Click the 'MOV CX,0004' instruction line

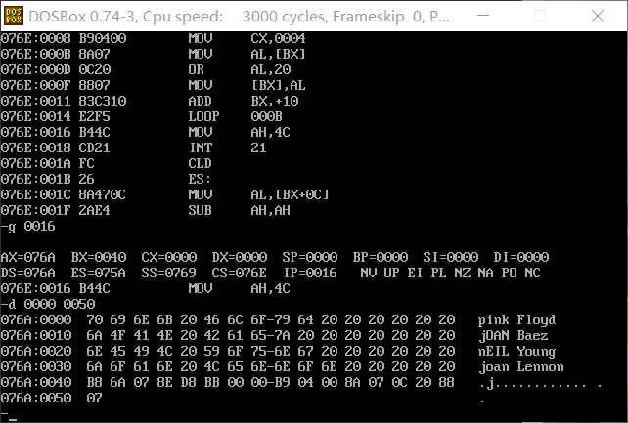153,38
